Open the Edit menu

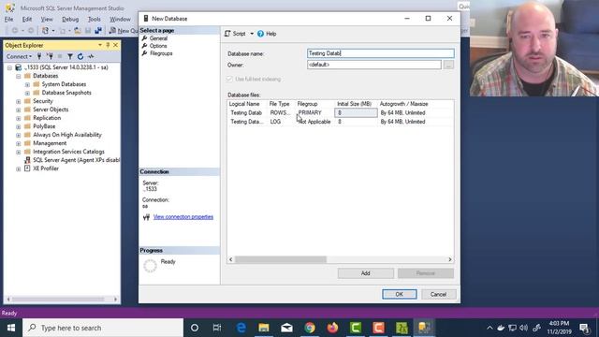[27, 19]
